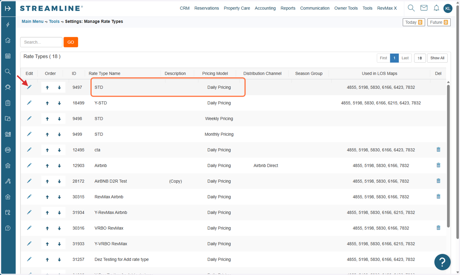Viewport: 460px width, 275px height.
Task: Open the Reports menu
Action: pyautogui.click(x=288, y=8)
